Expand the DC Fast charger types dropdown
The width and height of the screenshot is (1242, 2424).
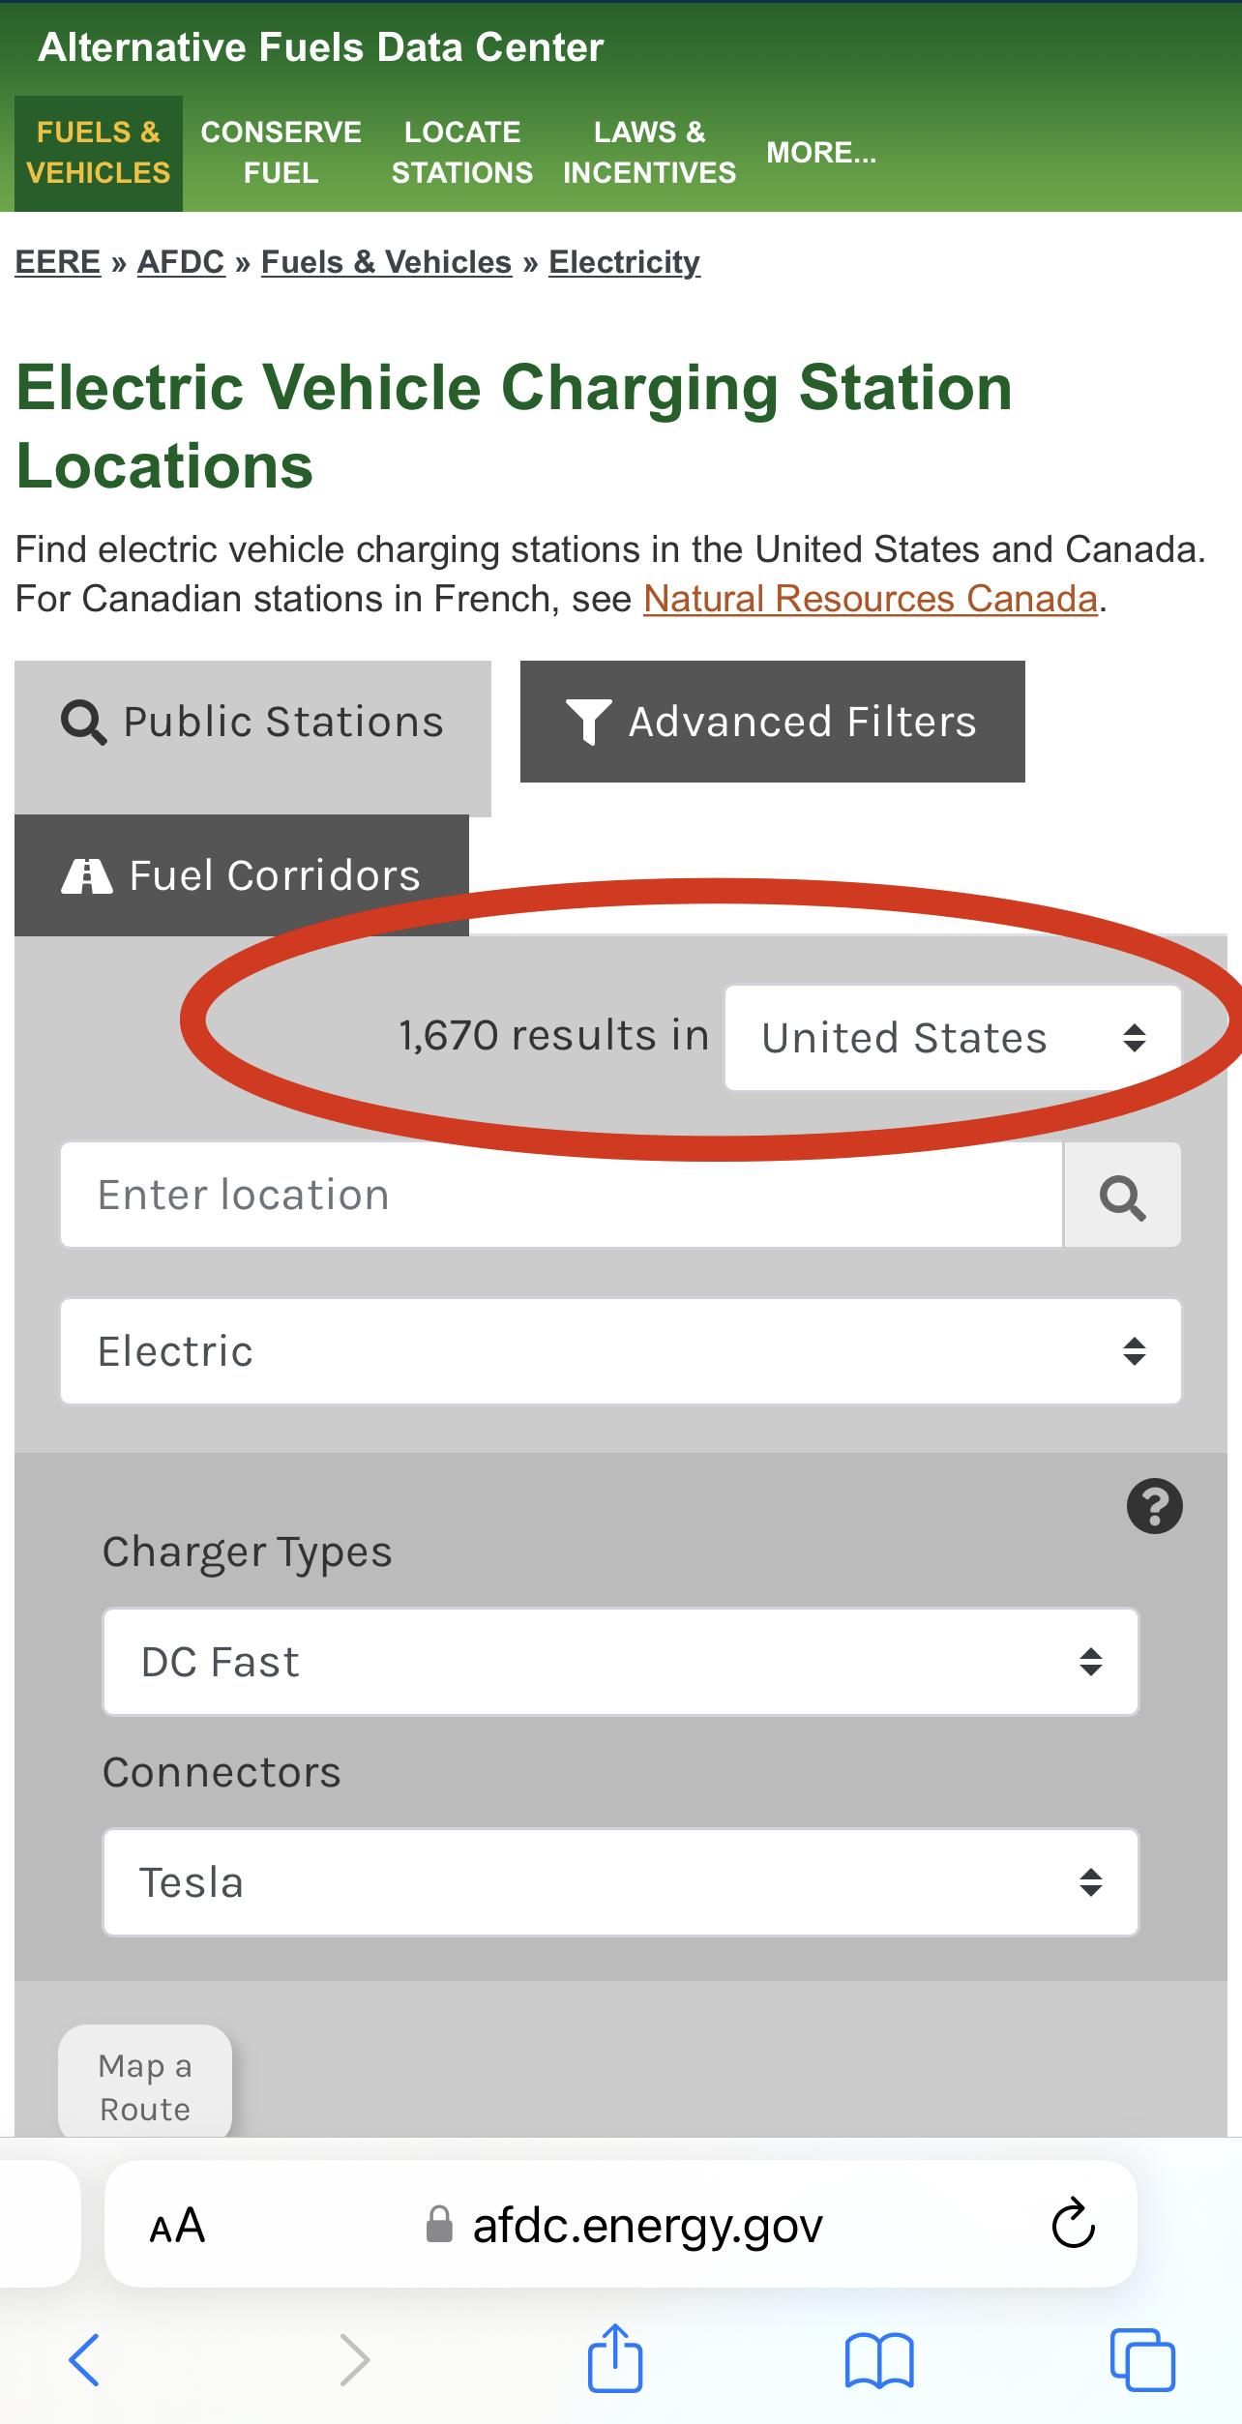point(621,1662)
